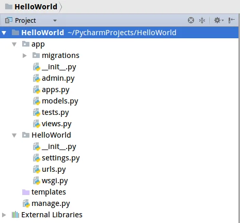Click the collapse all icon in the toolbar

click(202, 20)
